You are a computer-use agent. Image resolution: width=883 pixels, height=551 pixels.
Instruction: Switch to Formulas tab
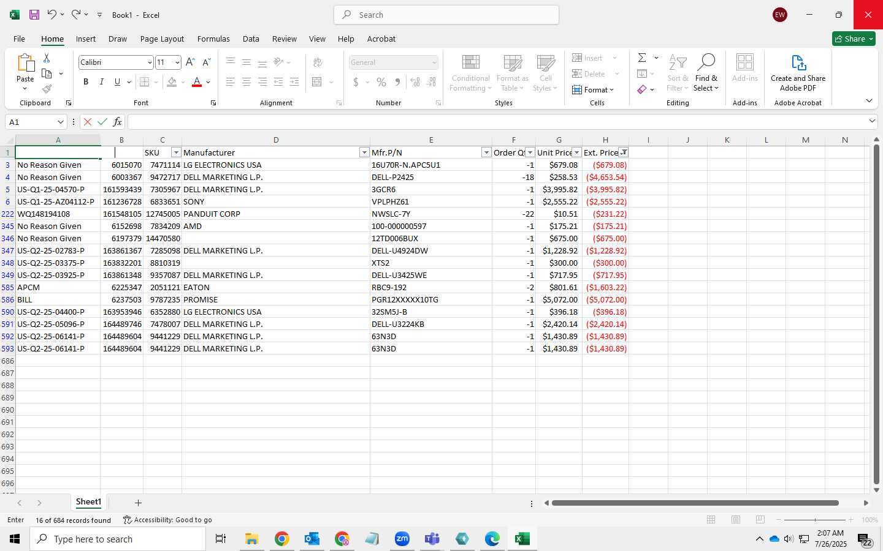213,39
